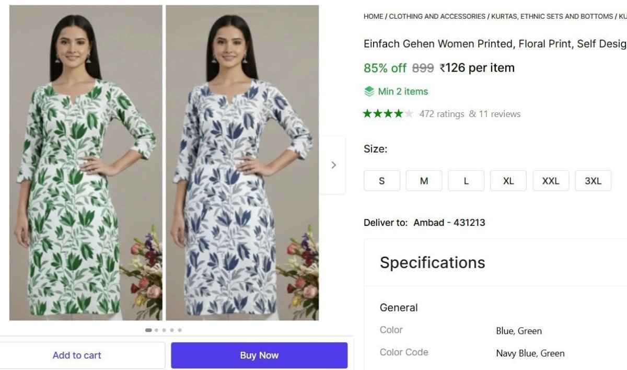Expand the Specifications section
Viewport: 627px width, 370px height.
(432, 263)
